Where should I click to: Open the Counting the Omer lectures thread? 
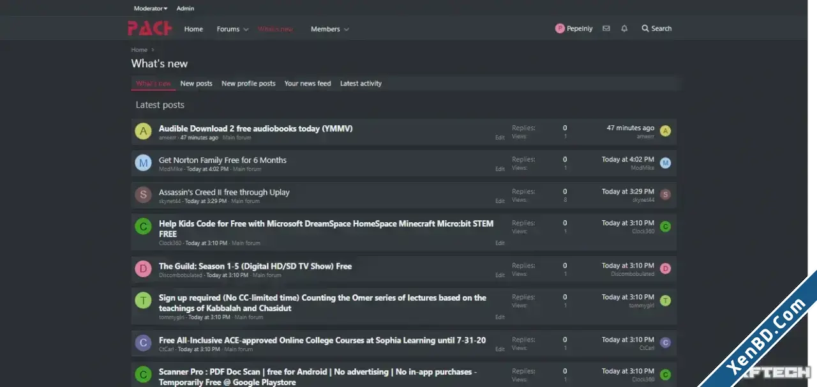(322, 303)
